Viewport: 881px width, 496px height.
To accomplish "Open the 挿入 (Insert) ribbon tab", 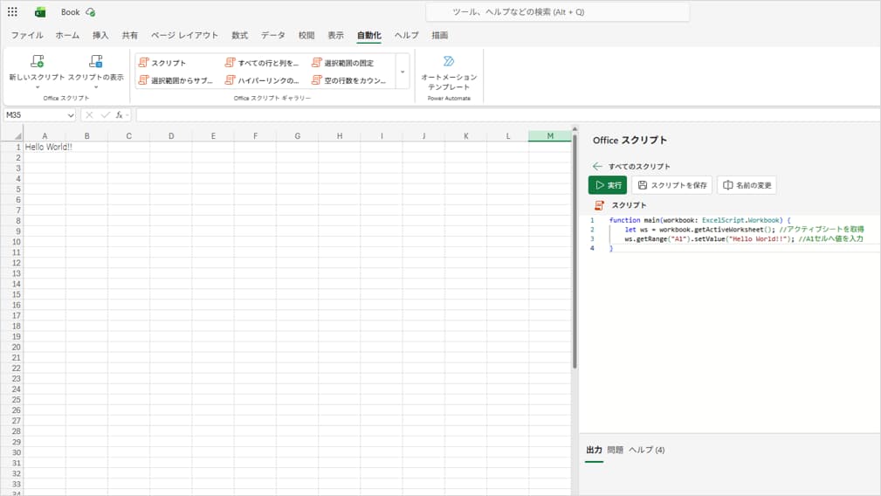I will tap(100, 35).
